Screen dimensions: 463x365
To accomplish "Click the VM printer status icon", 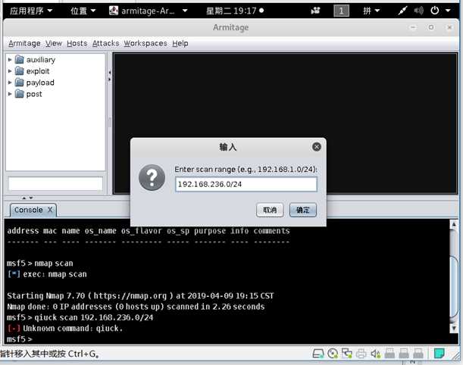I will (x=361, y=353).
